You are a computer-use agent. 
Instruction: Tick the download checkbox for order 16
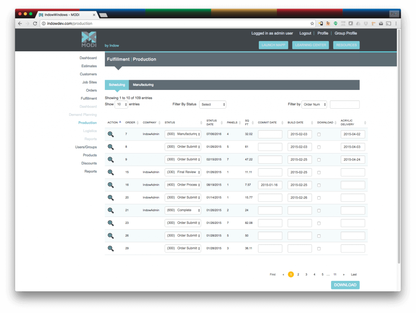point(319,185)
